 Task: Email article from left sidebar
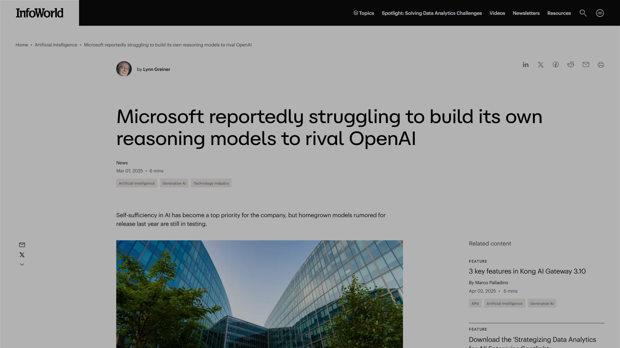point(22,245)
